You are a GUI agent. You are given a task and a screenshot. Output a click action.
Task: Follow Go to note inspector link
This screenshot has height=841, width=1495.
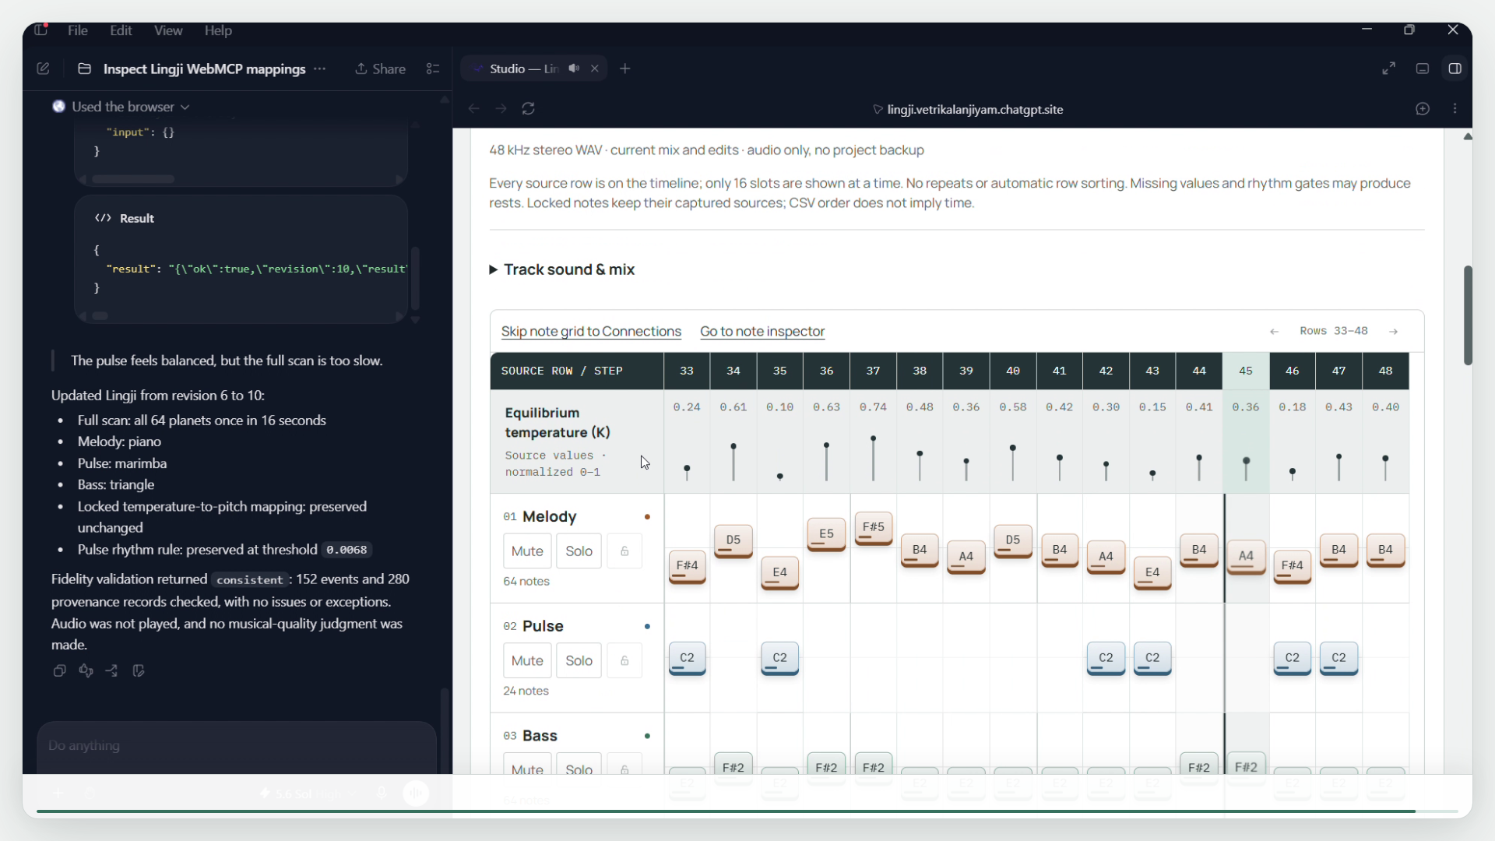tap(762, 331)
